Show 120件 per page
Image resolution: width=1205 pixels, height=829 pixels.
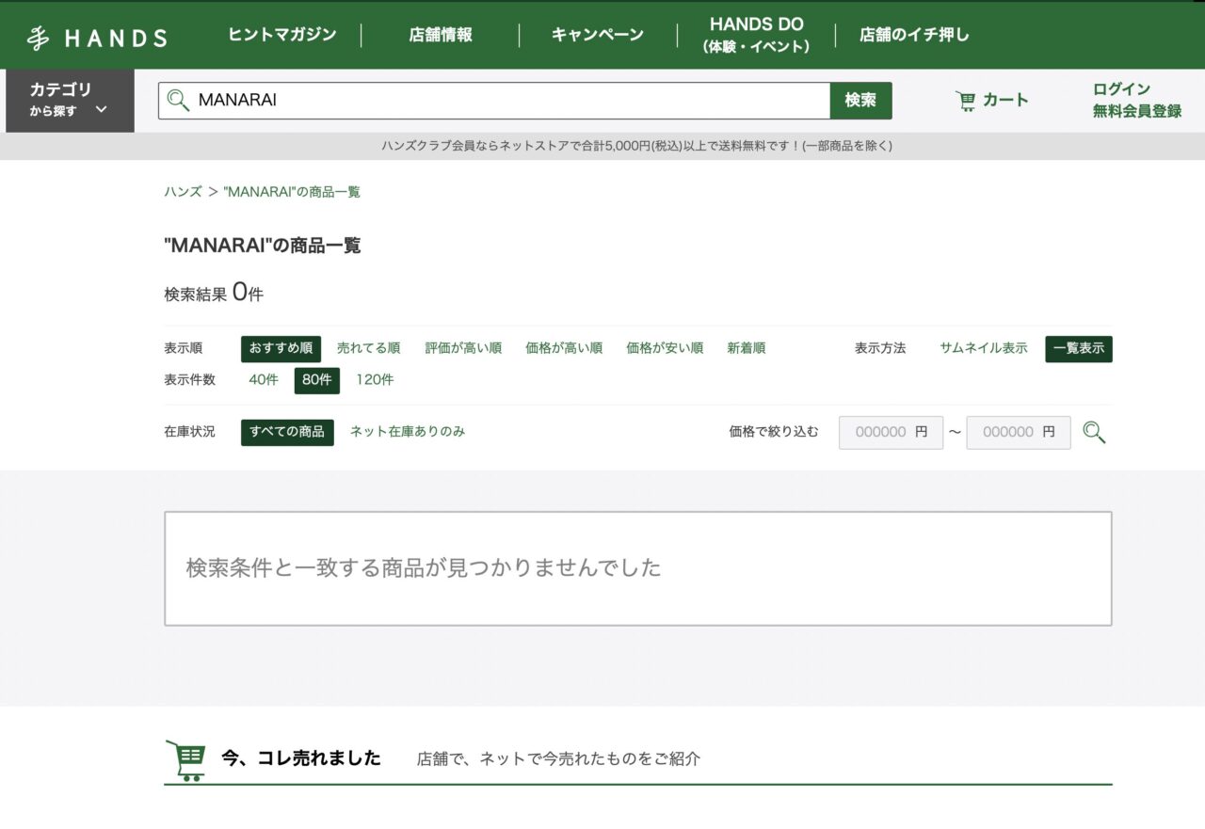click(375, 380)
